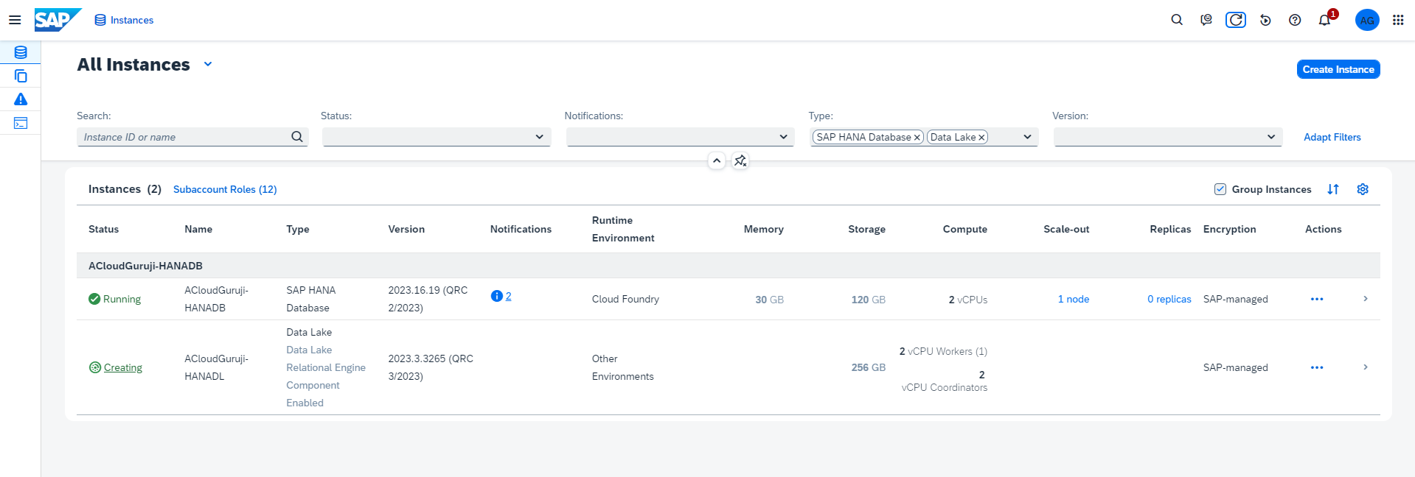Click the clear filters pin icon
This screenshot has height=477, width=1415.
[x=740, y=160]
